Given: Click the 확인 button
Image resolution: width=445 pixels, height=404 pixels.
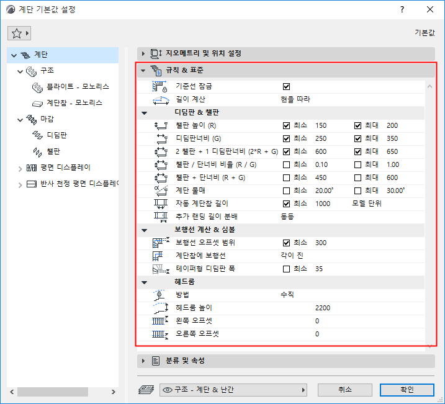Looking at the screenshot, I should tap(407, 390).
